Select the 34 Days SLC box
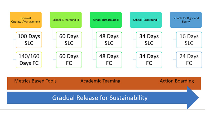This screenshot has height=121, width=211. [x=149, y=40]
